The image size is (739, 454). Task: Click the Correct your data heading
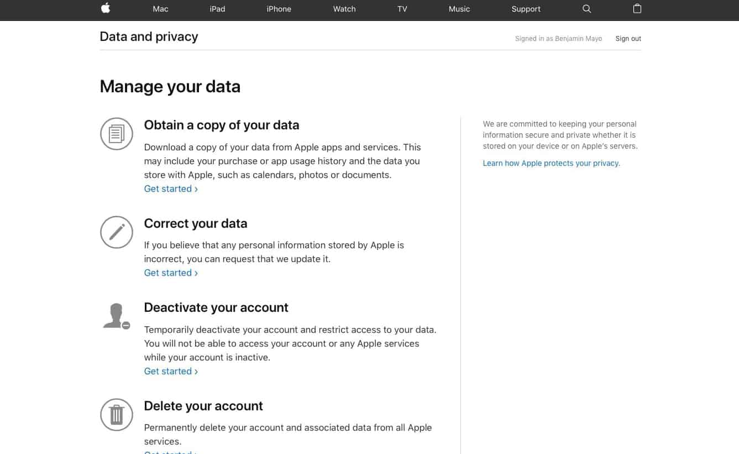tap(196, 223)
